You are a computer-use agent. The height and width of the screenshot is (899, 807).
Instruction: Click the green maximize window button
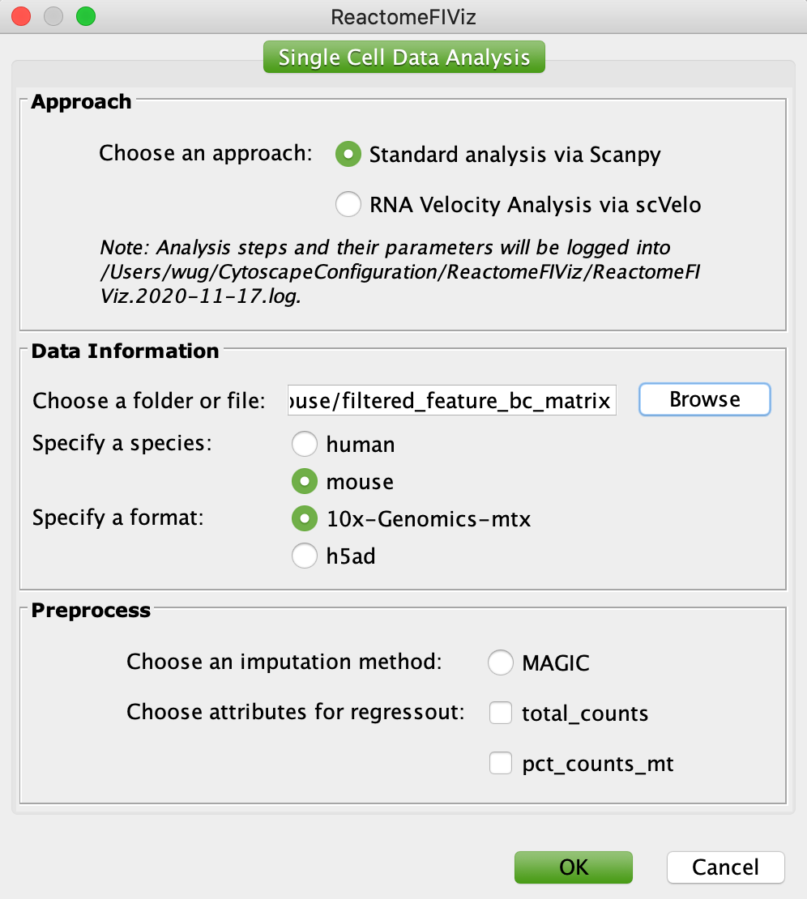tap(84, 16)
